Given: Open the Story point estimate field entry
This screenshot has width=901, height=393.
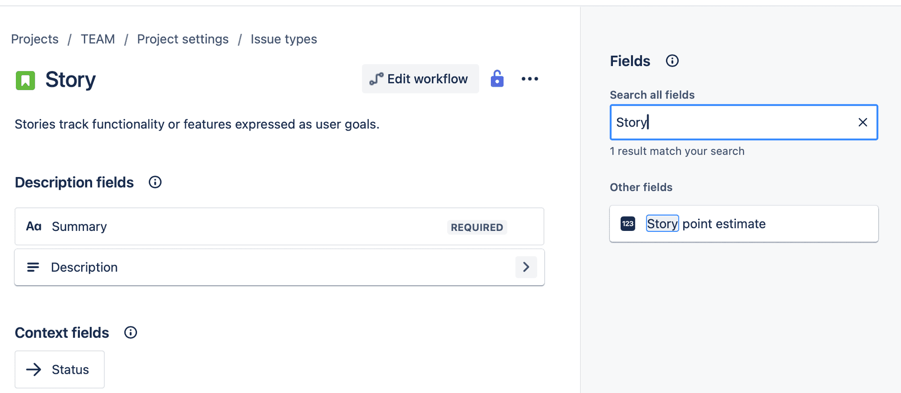Looking at the screenshot, I should point(743,223).
